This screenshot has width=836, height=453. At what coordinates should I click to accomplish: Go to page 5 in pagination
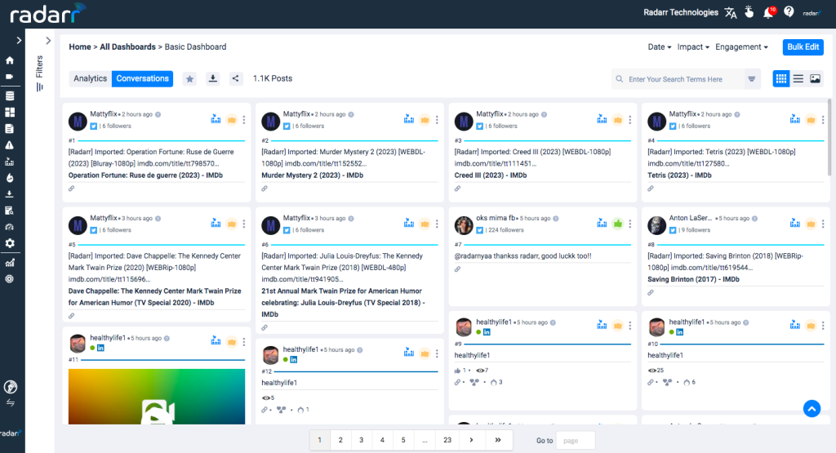(403, 440)
